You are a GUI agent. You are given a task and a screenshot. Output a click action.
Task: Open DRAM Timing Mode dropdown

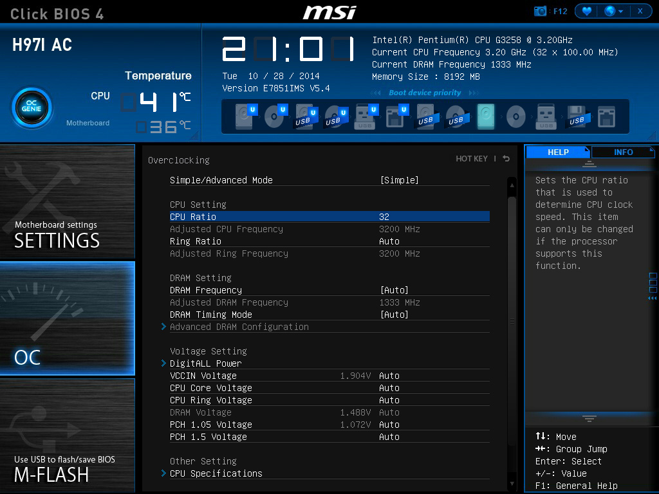(x=394, y=315)
